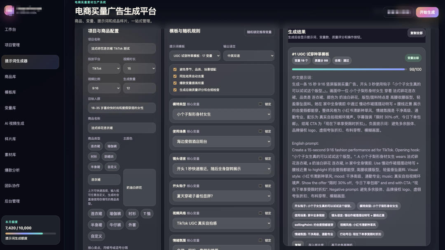The height and width of the screenshot is (250, 445).
Task: Click the 目标人群 input field
Action: pos(122,108)
